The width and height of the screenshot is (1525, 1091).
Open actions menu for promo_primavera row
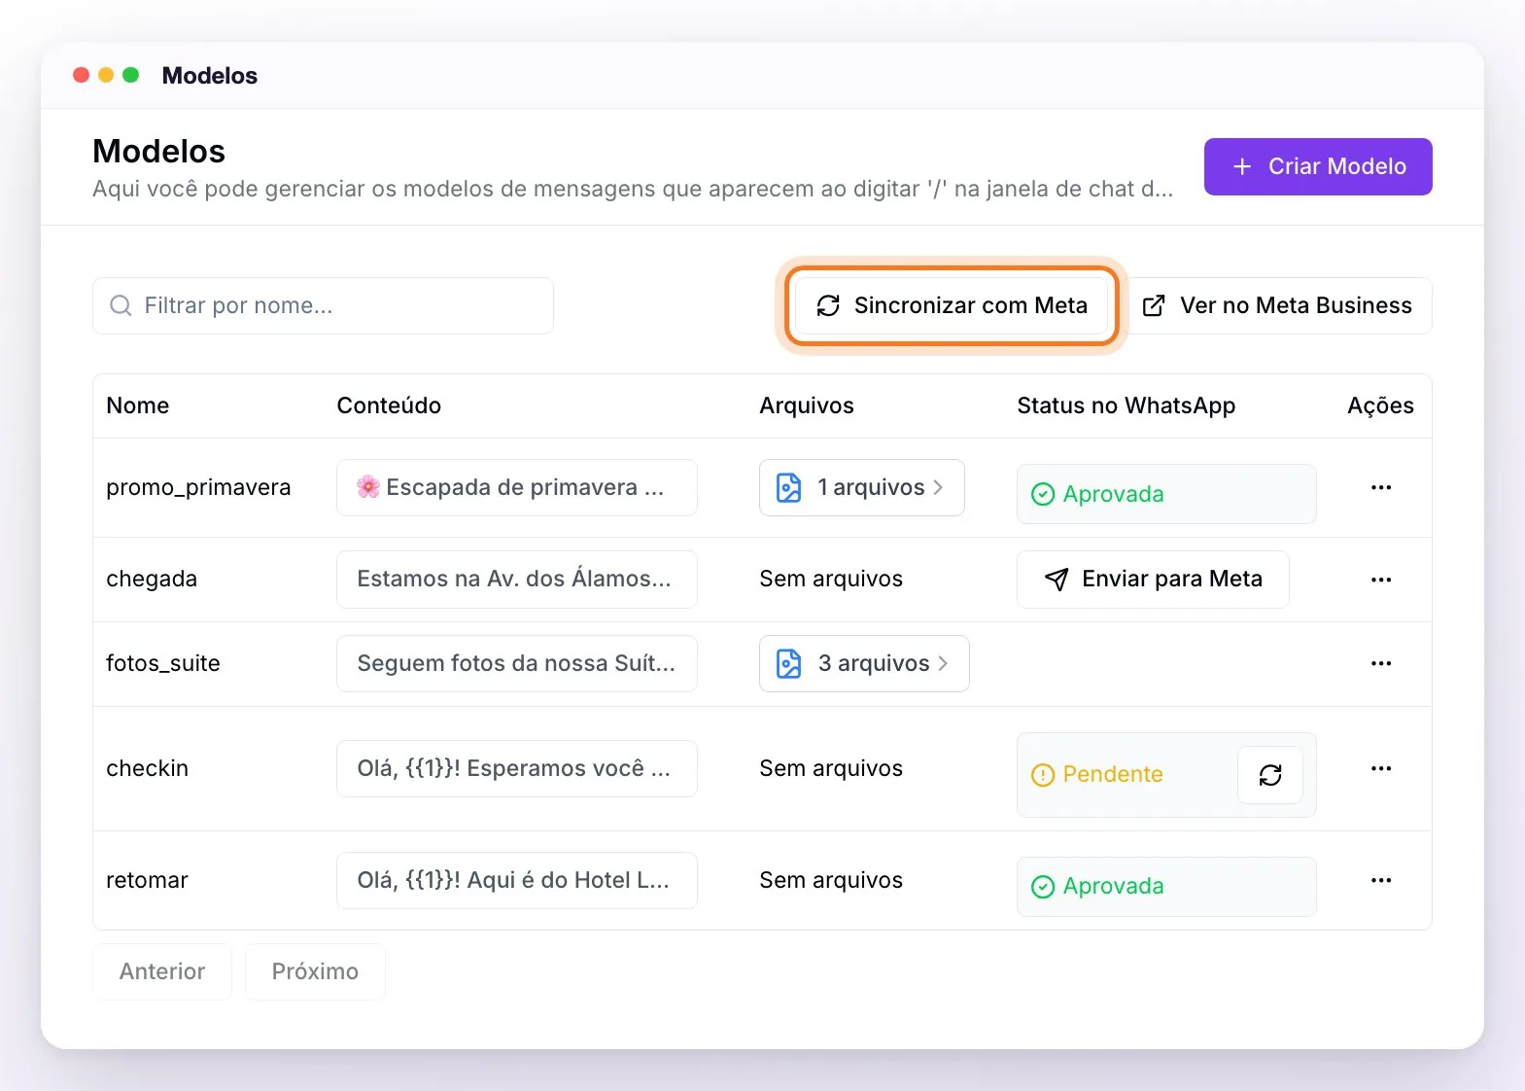(x=1380, y=487)
